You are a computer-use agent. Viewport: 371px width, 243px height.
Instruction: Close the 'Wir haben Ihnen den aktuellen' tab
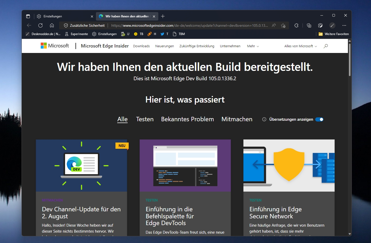pos(154,16)
